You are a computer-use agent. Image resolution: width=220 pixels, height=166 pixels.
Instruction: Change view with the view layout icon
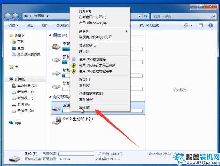(x=186, y=25)
